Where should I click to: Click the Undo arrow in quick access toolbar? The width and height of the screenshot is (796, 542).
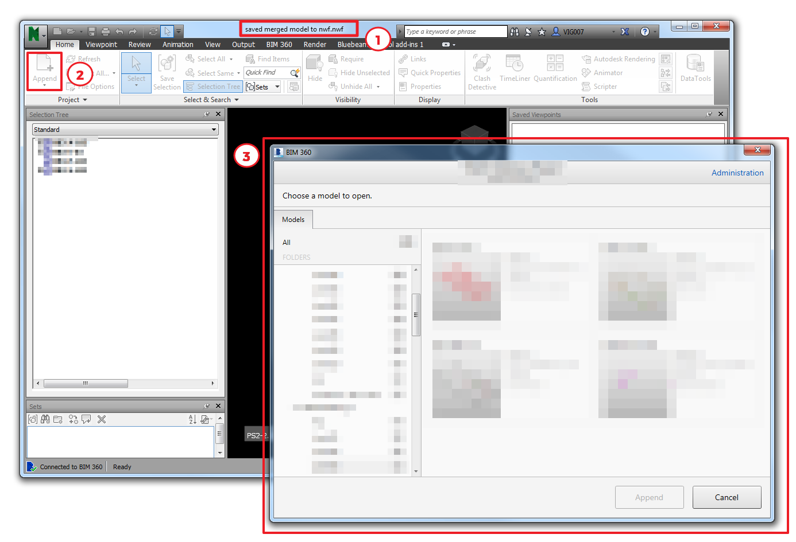[x=119, y=32]
